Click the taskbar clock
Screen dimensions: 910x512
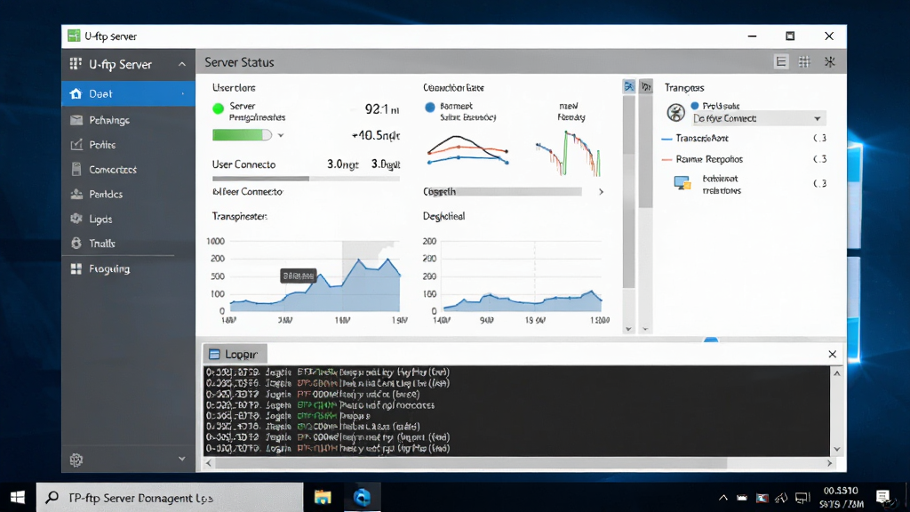tap(841, 498)
